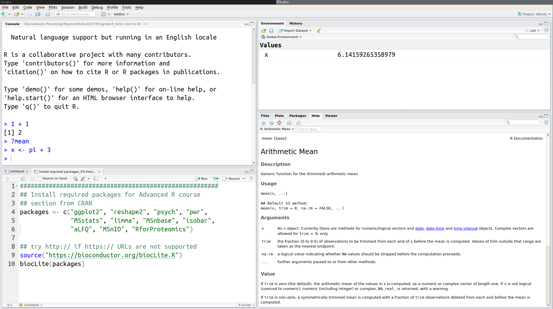Viewport: 553px width, 309px height.
Task: Open the Tools menu
Action: [x=126, y=7]
